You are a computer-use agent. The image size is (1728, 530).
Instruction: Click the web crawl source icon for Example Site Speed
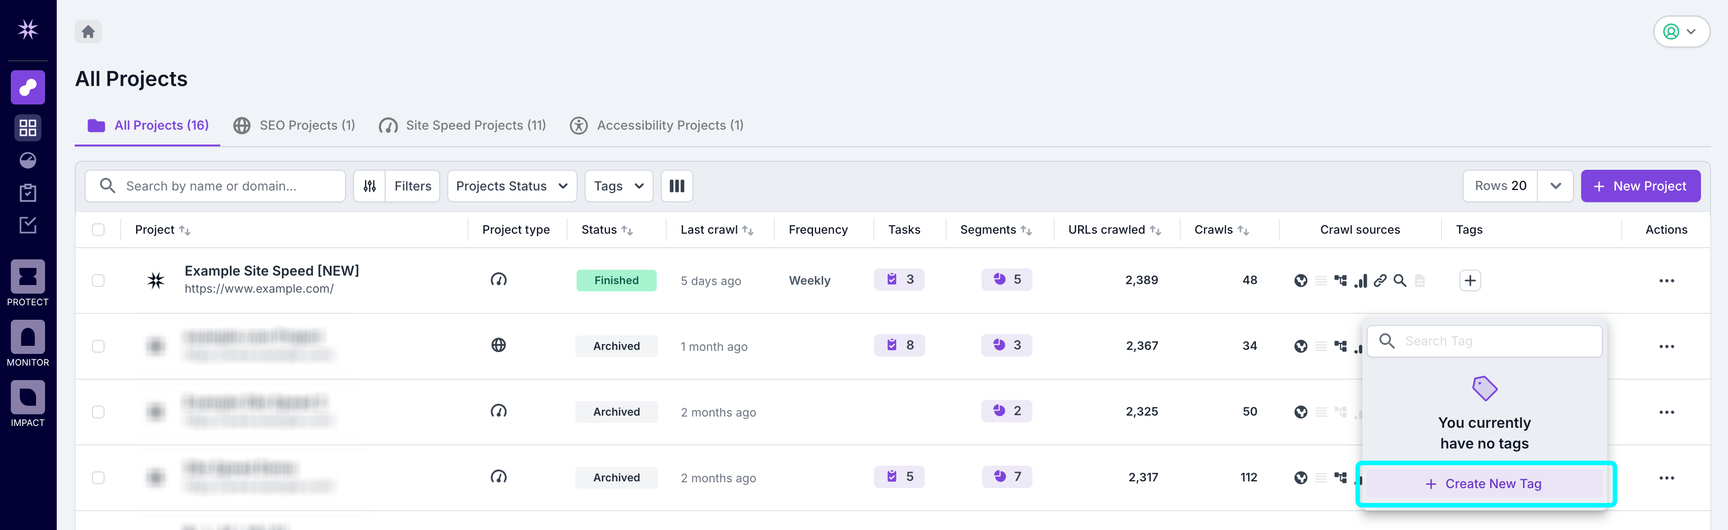1301,281
